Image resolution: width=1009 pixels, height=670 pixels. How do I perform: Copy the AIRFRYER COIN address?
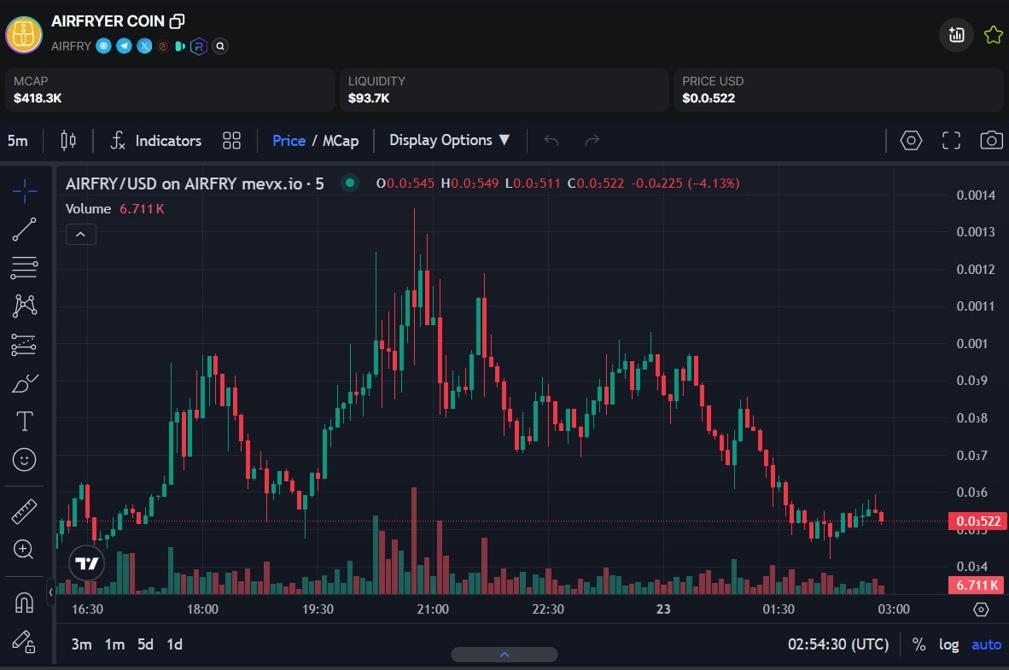[177, 21]
